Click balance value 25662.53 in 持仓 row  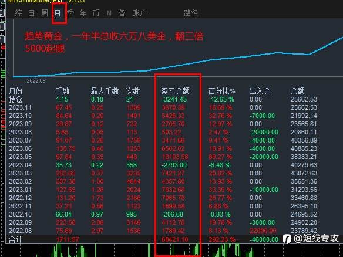click(x=304, y=99)
